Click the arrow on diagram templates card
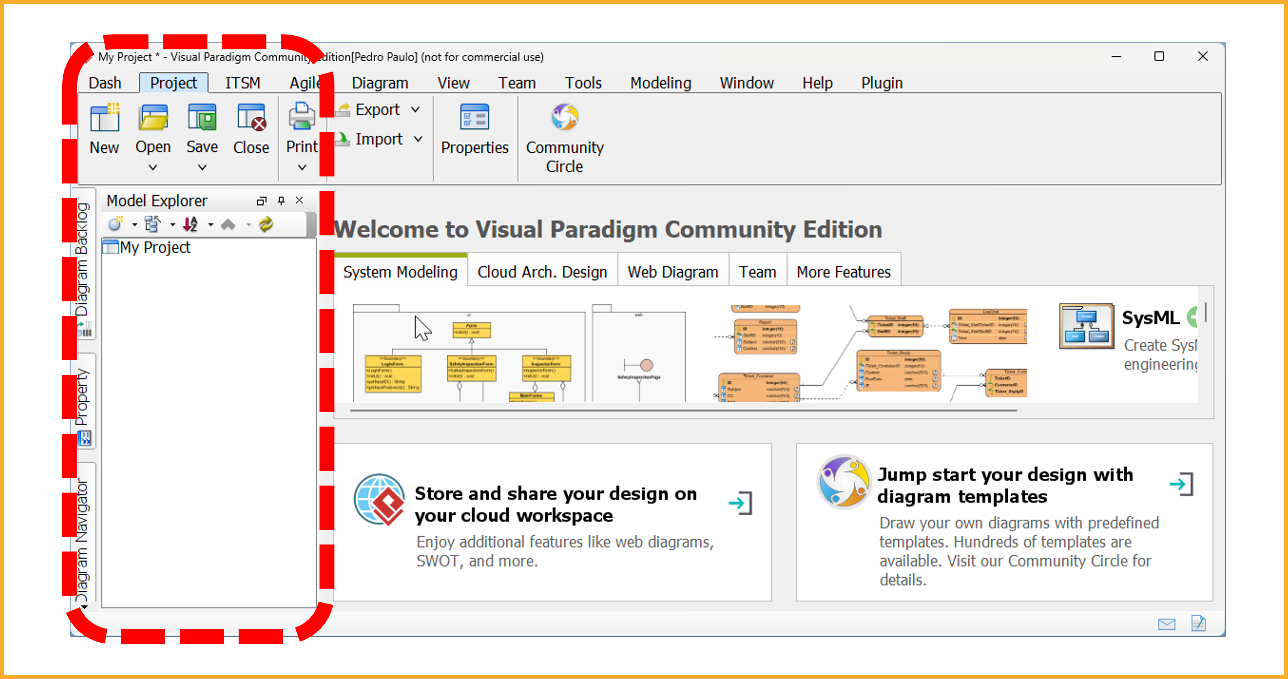This screenshot has height=679, width=1288. (x=1182, y=484)
